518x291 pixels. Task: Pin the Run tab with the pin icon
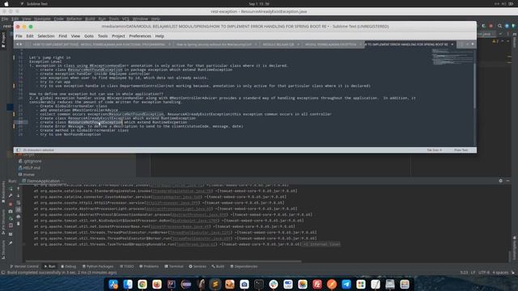[11, 242]
